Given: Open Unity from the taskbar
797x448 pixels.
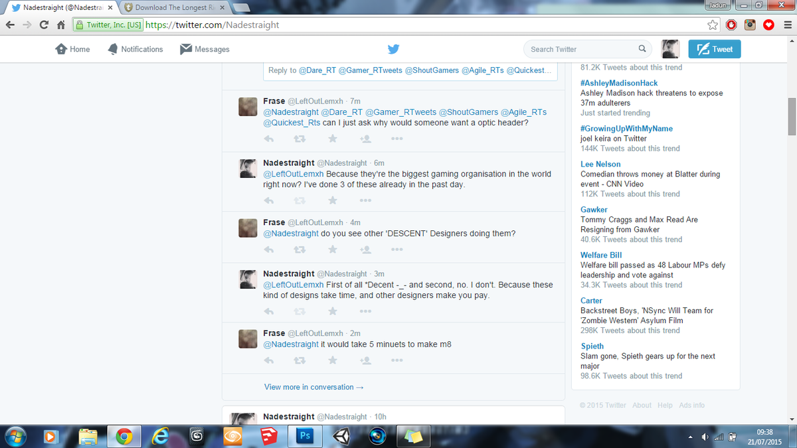Looking at the screenshot, I should (343, 437).
